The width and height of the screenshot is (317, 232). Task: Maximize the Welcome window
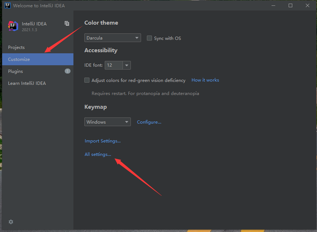290,5
